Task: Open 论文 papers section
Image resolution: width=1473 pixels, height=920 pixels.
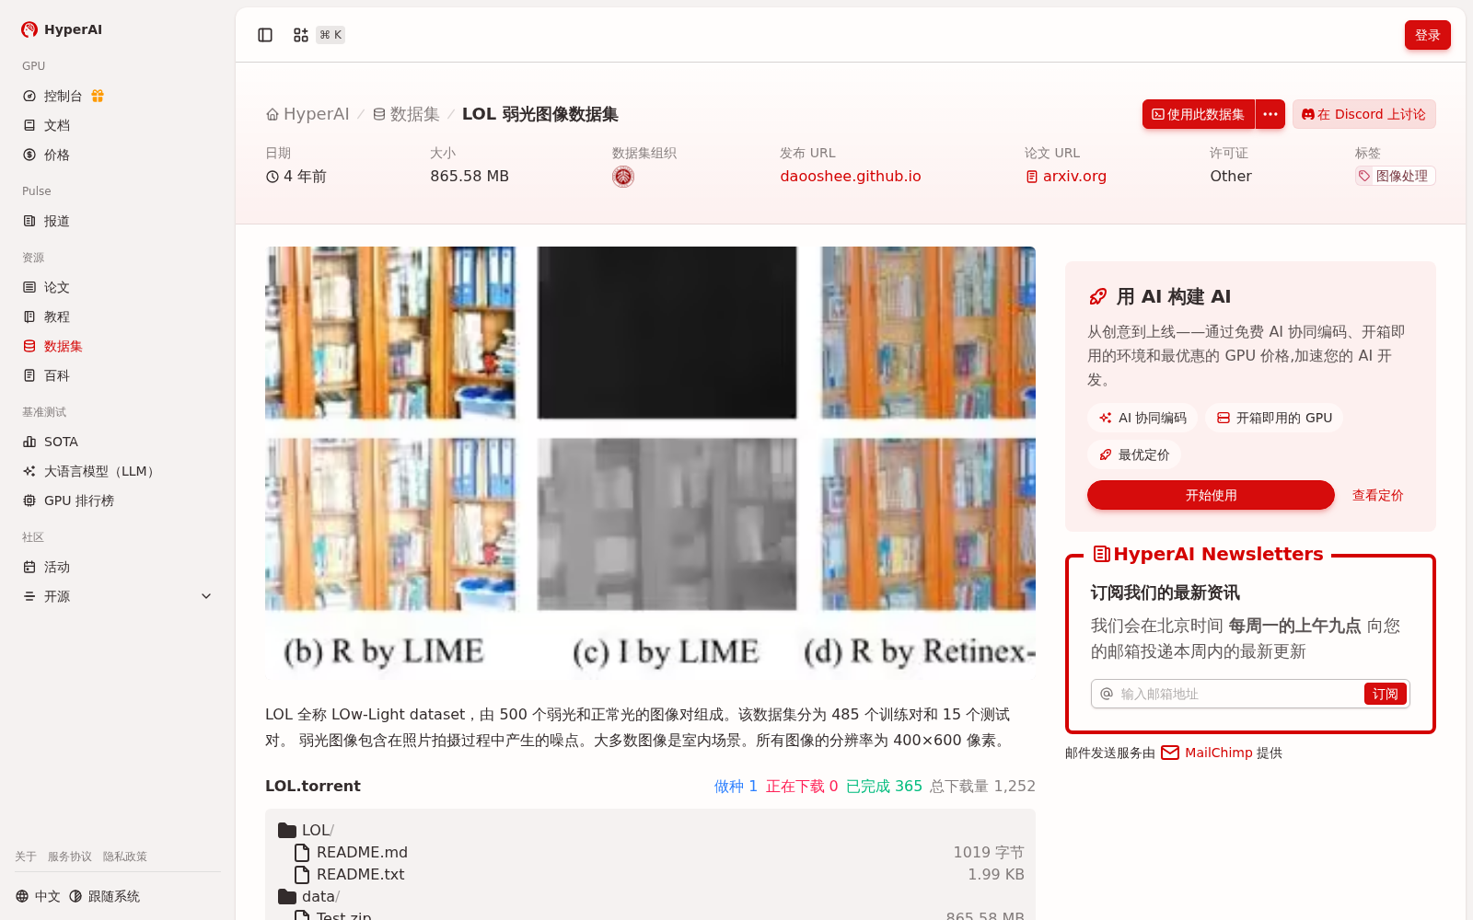Action: tap(118, 287)
